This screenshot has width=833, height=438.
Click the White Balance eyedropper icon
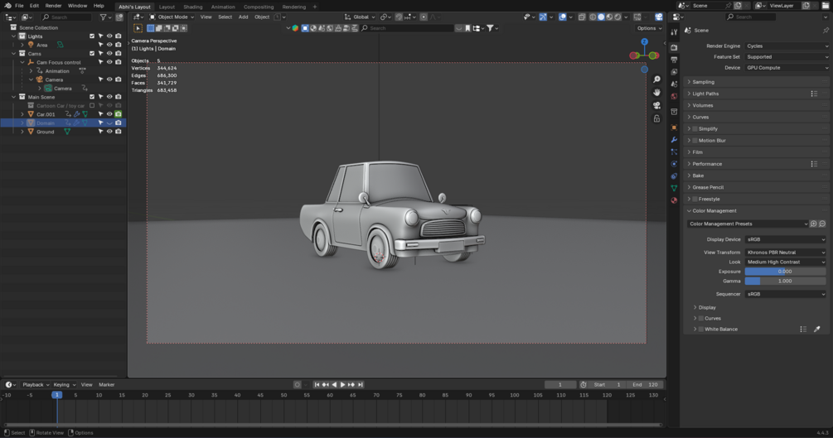(816, 330)
